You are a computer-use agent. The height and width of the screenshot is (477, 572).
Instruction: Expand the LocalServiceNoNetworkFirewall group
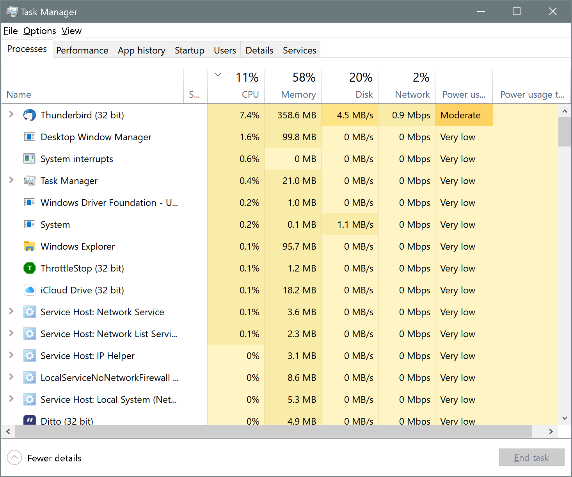11,377
